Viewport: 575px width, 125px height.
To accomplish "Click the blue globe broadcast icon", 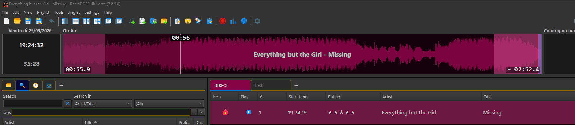I will tap(244, 21).
